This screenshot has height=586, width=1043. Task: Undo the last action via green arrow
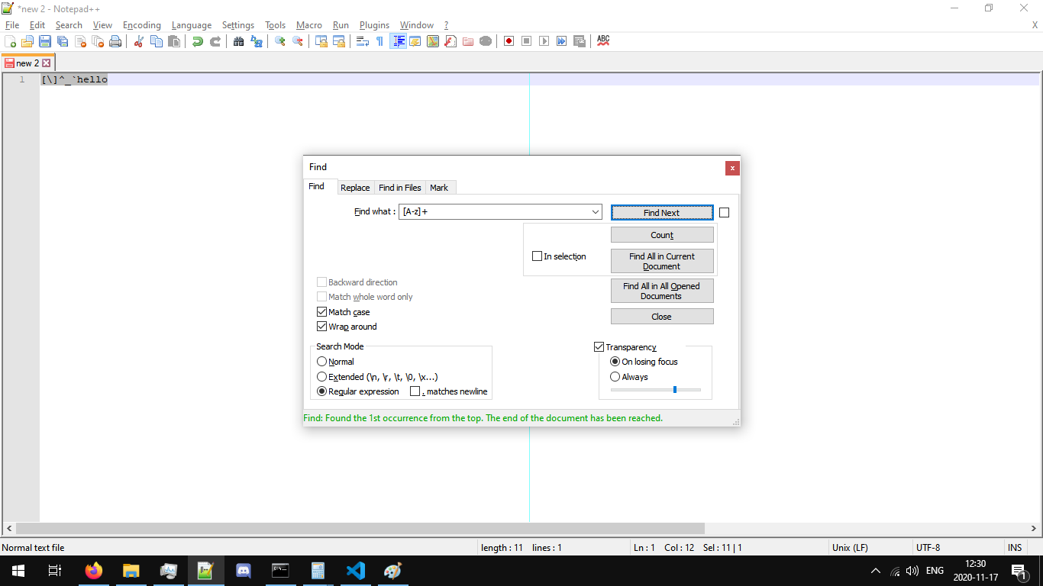[198, 41]
